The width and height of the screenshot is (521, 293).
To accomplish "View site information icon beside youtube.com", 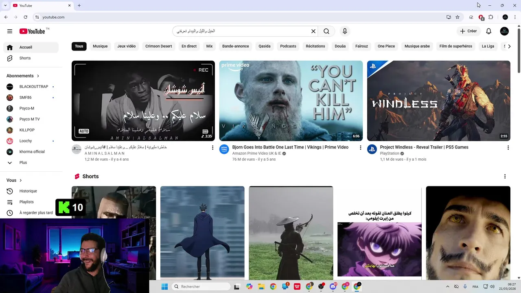I will pos(37,17).
